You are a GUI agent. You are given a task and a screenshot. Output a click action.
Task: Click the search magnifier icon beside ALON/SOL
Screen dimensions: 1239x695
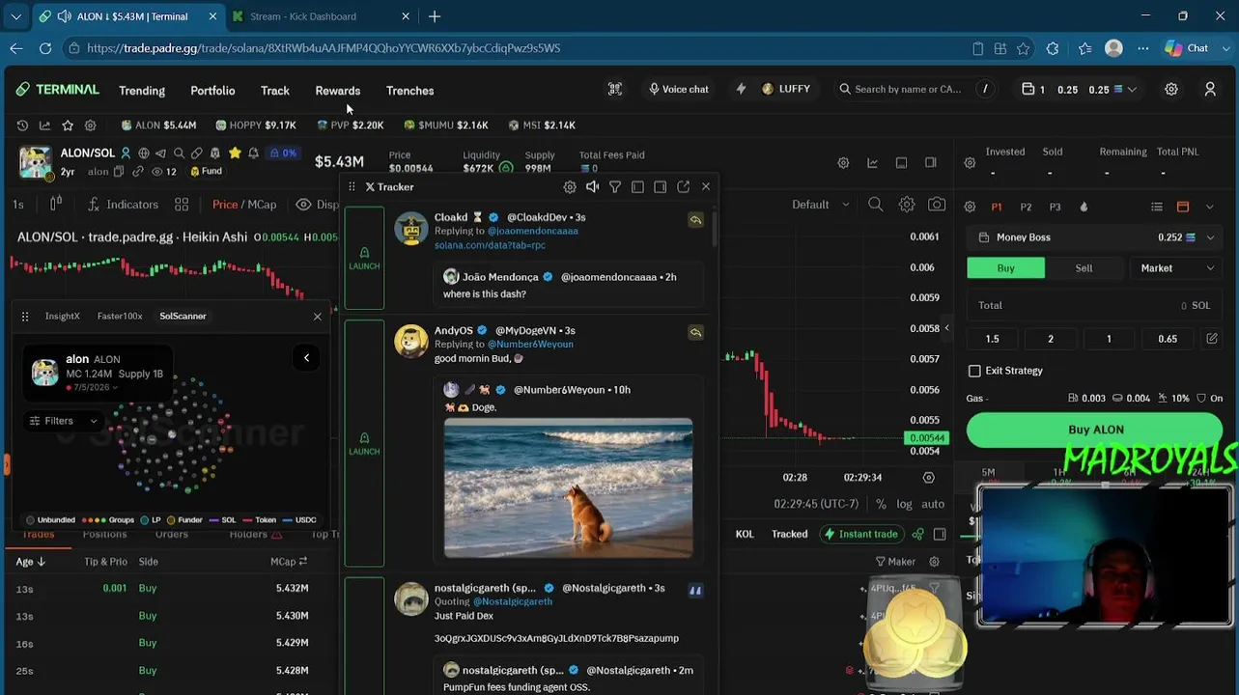pyautogui.click(x=179, y=153)
